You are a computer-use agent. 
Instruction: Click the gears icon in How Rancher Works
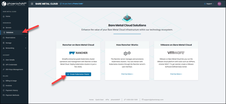pos(127,53)
